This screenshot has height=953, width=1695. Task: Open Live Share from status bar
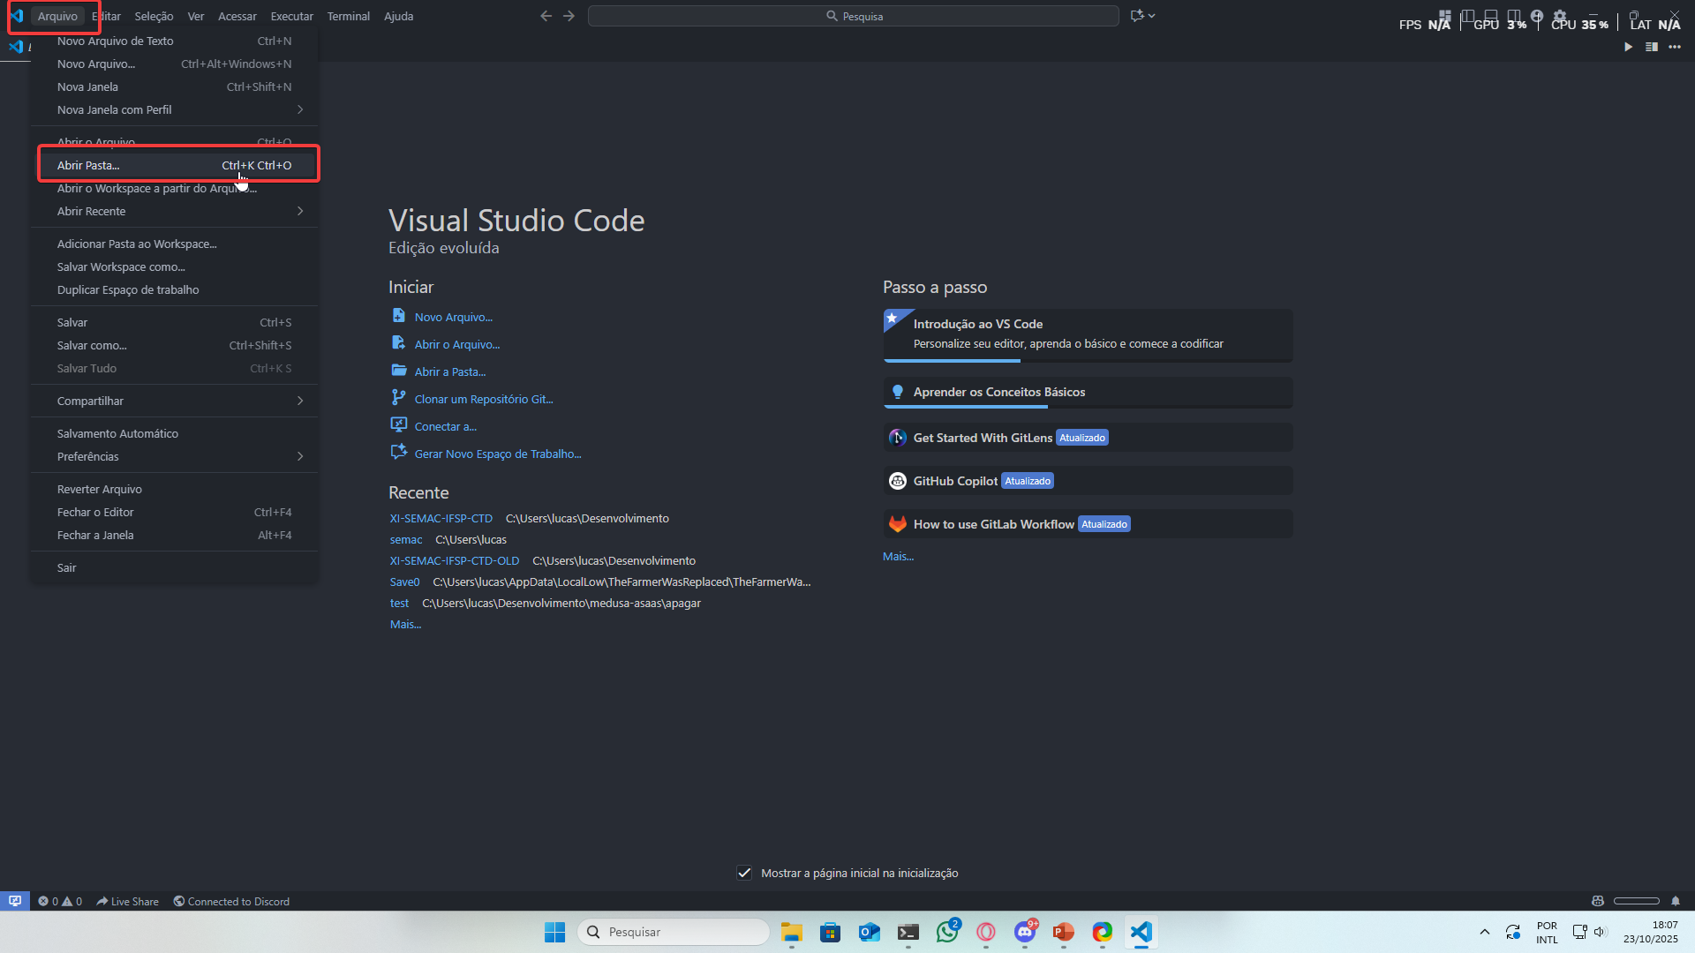pyautogui.click(x=128, y=901)
